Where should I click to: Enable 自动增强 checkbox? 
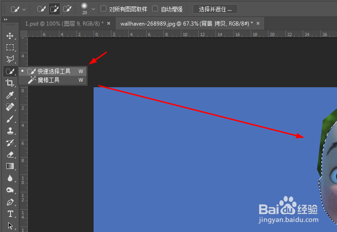pos(155,9)
